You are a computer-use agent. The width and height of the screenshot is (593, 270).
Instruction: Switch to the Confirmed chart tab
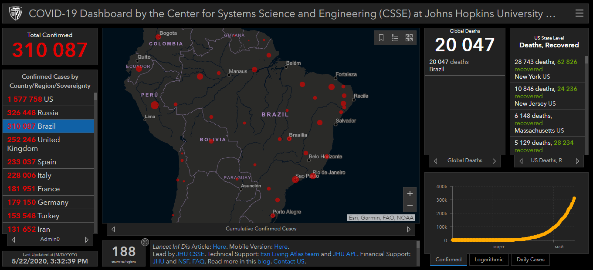point(448,260)
